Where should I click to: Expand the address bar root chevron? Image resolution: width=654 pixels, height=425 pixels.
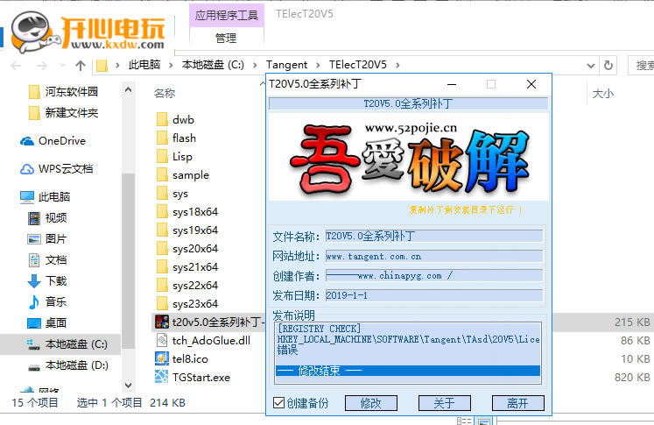(x=118, y=65)
